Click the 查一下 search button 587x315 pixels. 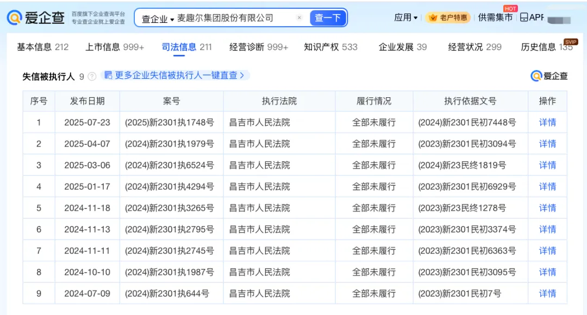click(327, 17)
